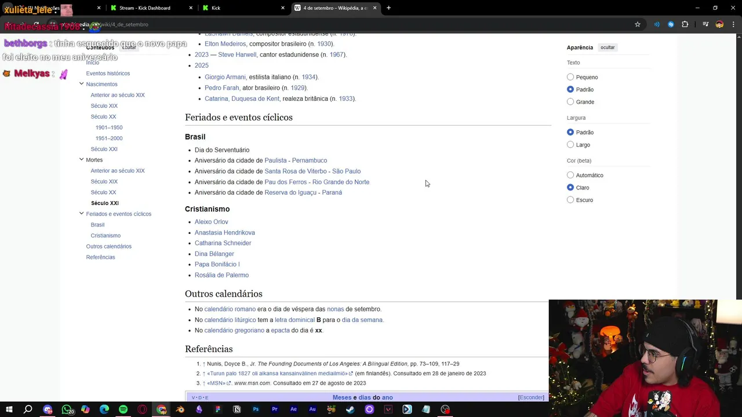Switch color mode to Escuro
The image size is (742, 417).
570,200
